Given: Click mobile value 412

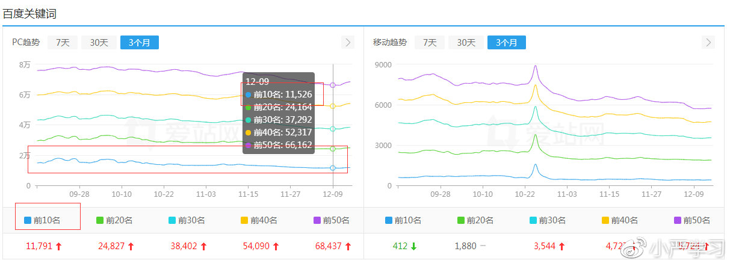Looking at the screenshot, I should coord(400,246).
